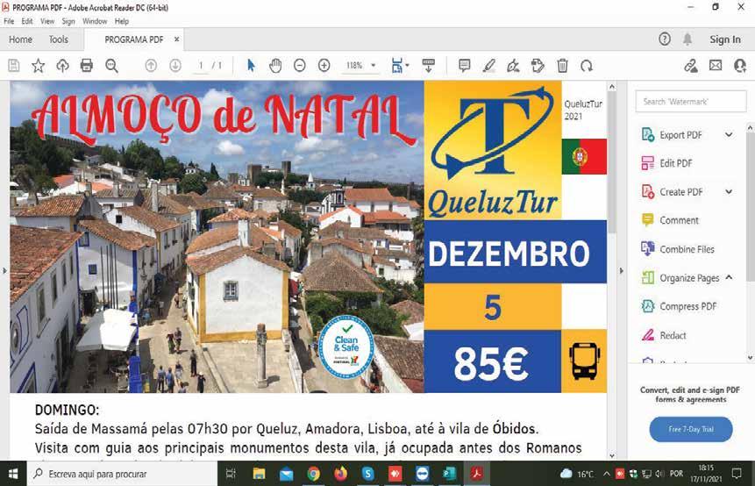The image size is (755, 486).
Task: Open Edit PDF tool
Action: click(x=676, y=163)
